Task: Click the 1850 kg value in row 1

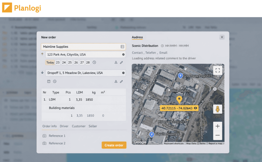Action: tap(89, 99)
